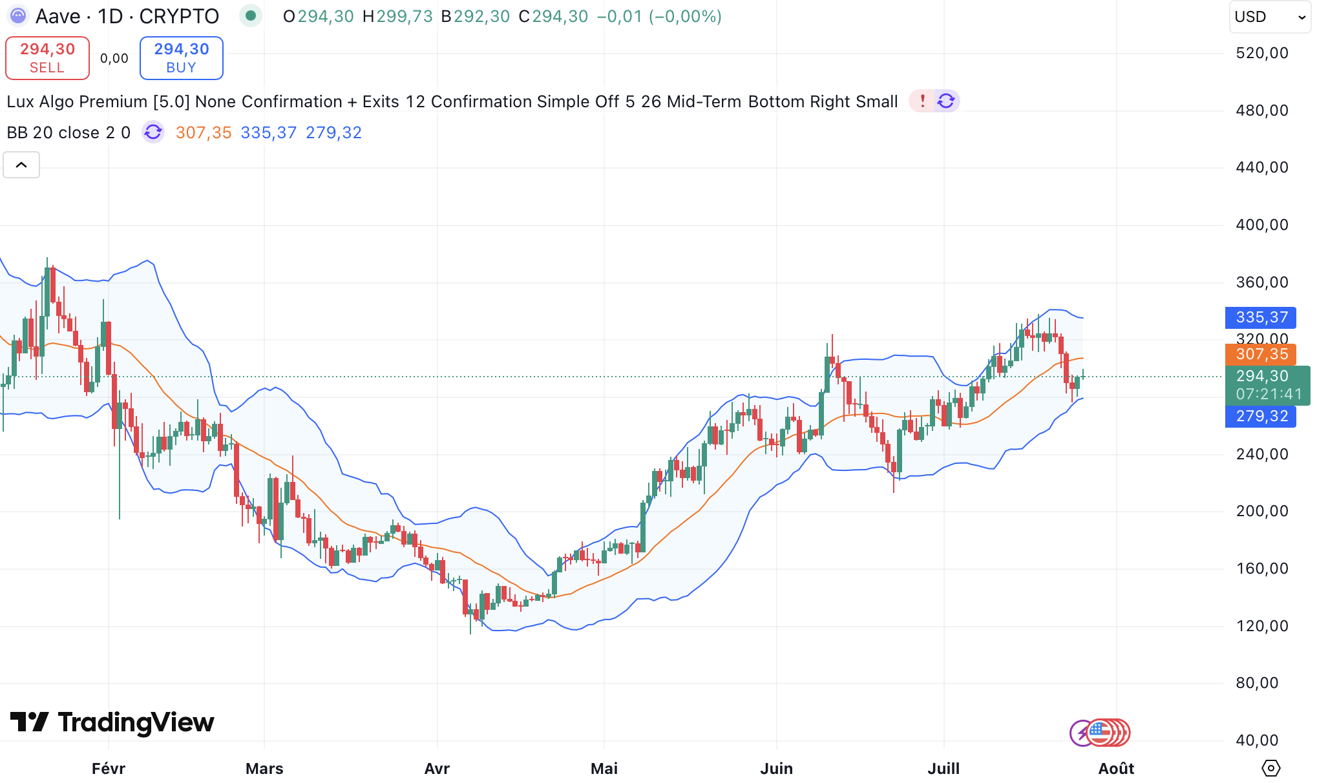
Task: Click the Aave coin logo icon
Action: [x=17, y=16]
